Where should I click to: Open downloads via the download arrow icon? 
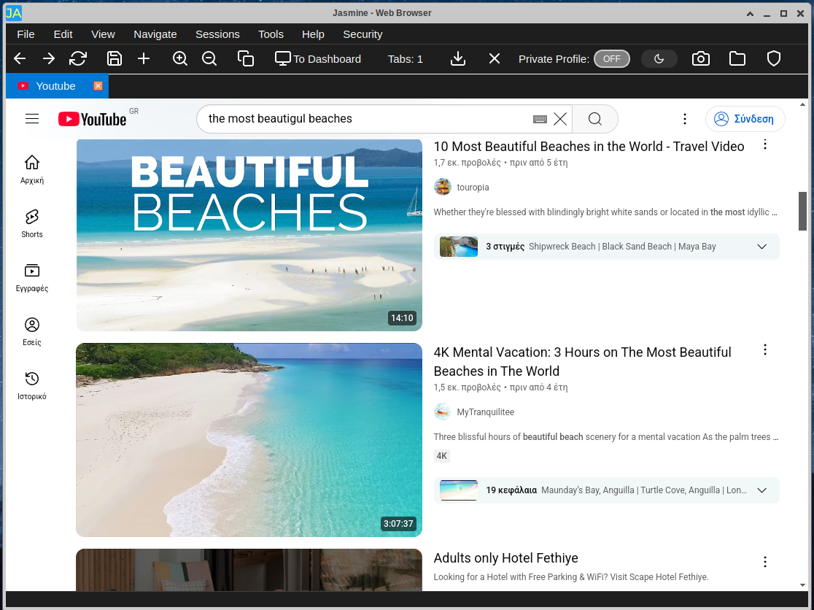click(x=458, y=58)
